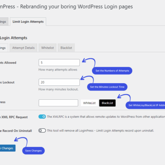Open the Limit Login Attempts tab
The image size is (165, 165).
click(x=28, y=21)
